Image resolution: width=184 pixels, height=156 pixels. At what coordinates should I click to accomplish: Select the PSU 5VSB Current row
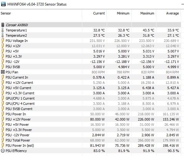tap(90, 109)
